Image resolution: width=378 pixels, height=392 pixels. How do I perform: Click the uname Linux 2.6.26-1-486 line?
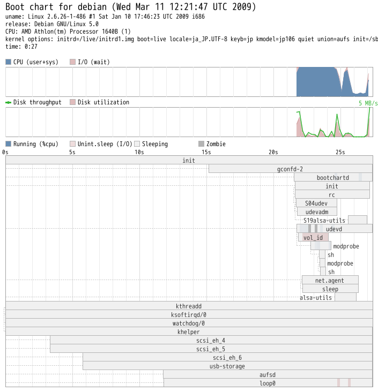[x=105, y=17]
